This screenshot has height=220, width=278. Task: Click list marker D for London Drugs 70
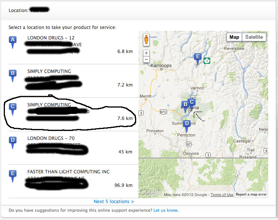coord(12,143)
